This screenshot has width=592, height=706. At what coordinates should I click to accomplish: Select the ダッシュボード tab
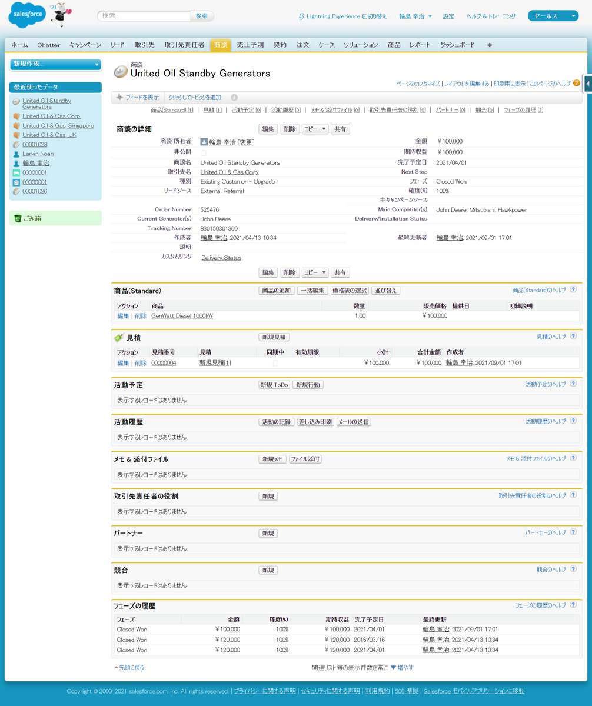pos(457,45)
